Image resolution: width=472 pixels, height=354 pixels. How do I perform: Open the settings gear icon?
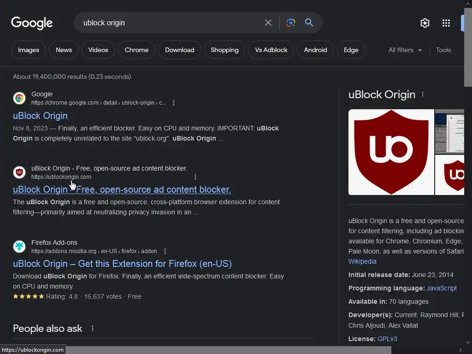click(x=425, y=23)
